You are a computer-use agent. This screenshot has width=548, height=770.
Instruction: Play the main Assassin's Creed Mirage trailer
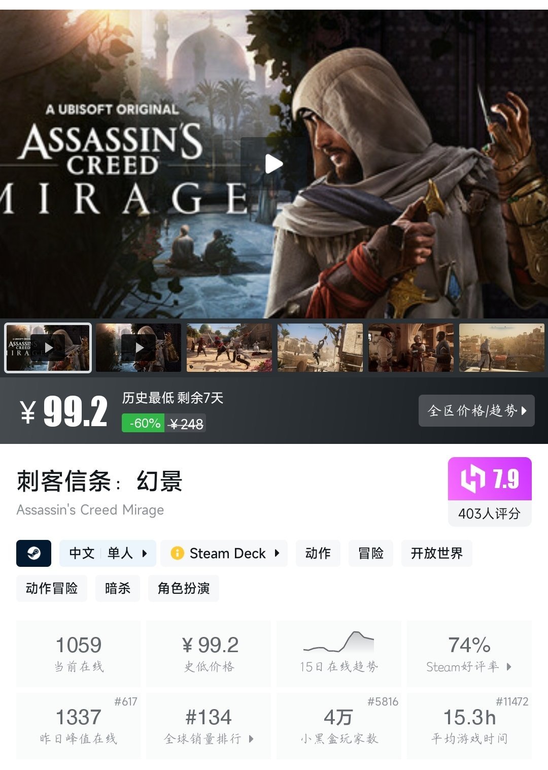tap(274, 164)
